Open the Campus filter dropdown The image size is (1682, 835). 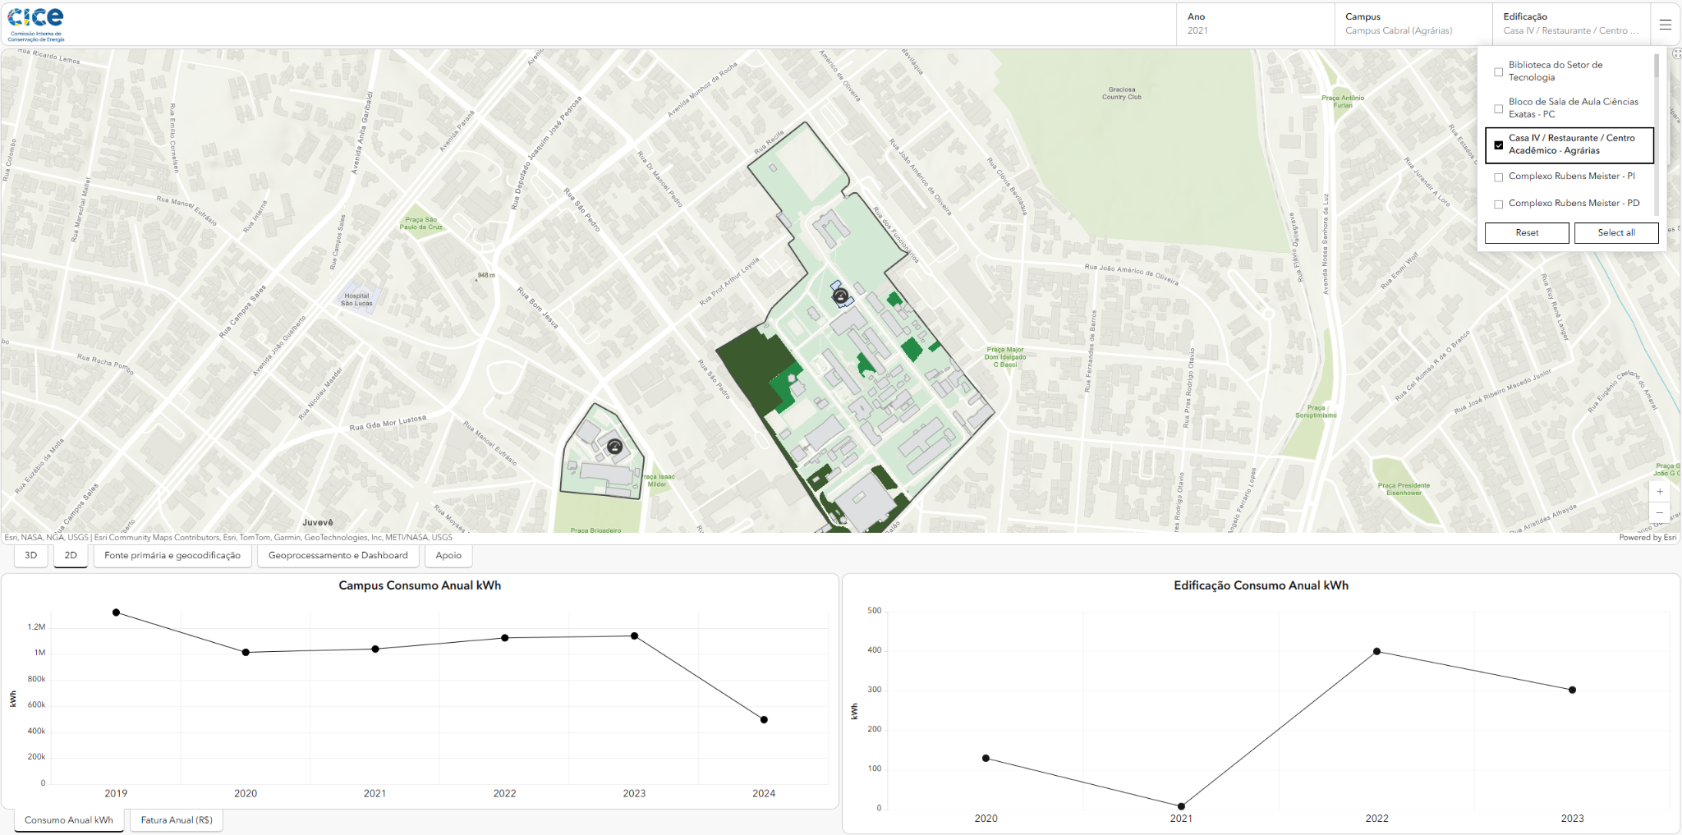point(1413,24)
